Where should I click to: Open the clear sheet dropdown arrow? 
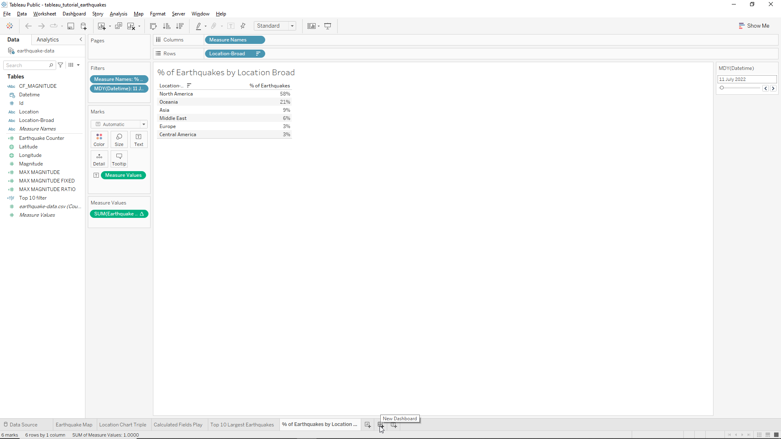click(x=139, y=26)
